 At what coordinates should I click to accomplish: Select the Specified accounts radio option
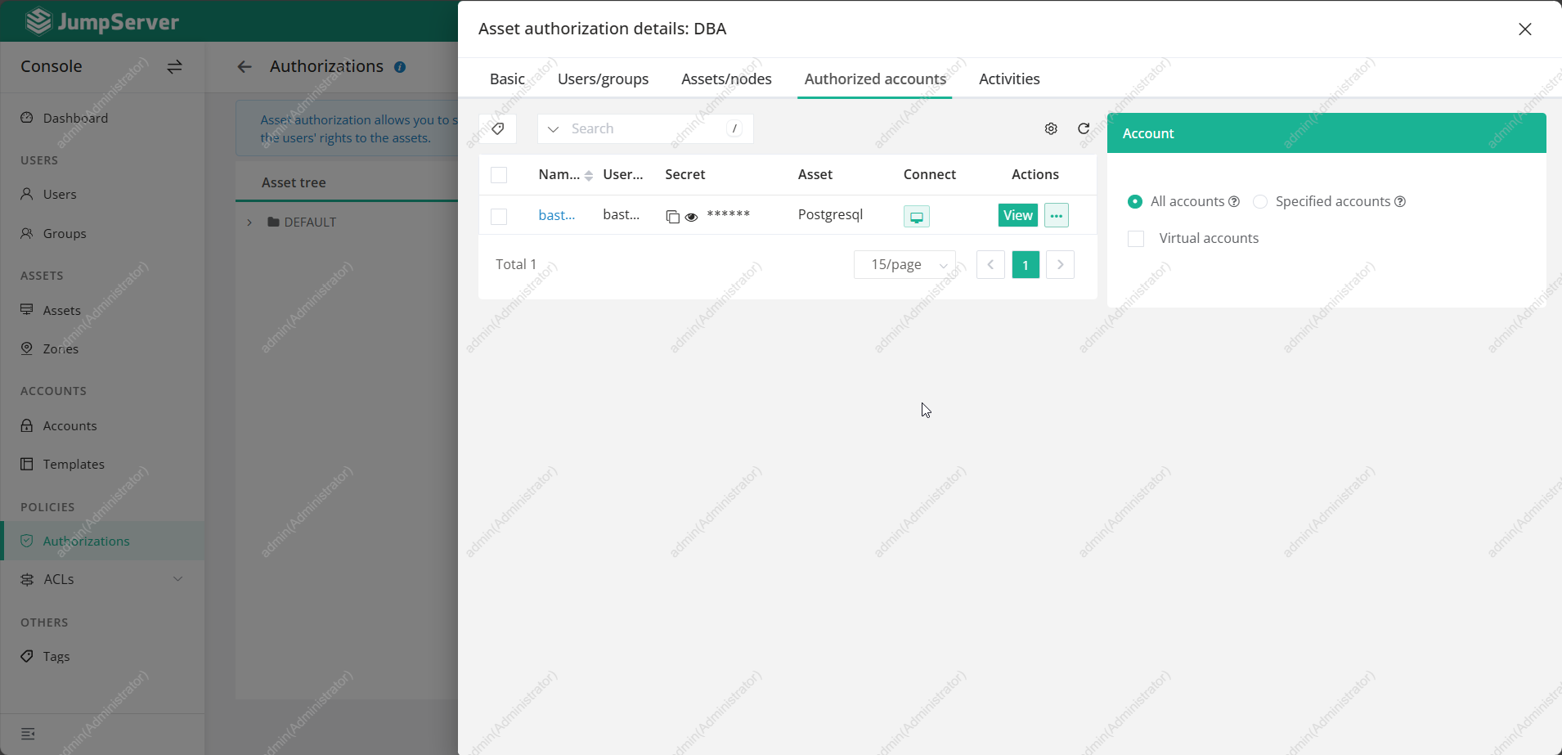1260,202
